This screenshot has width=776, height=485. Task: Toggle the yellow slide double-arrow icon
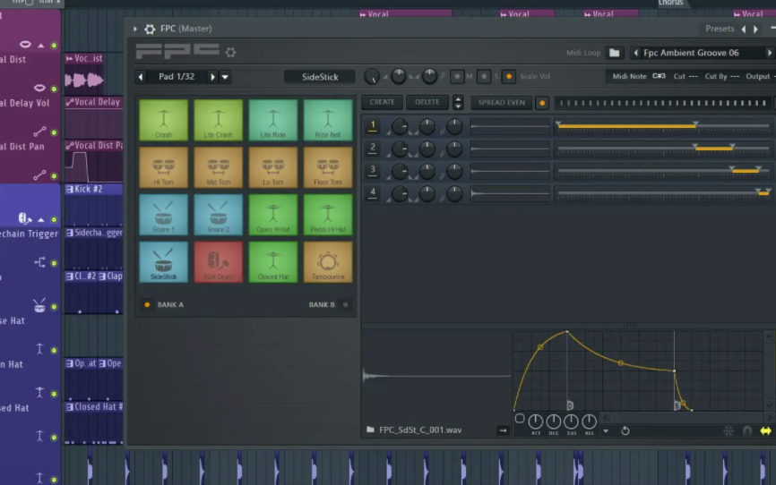(x=765, y=431)
